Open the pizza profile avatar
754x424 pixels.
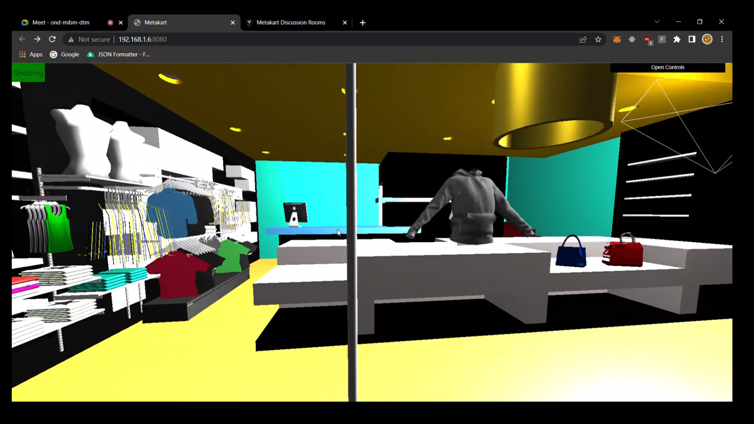pyautogui.click(x=707, y=39)
